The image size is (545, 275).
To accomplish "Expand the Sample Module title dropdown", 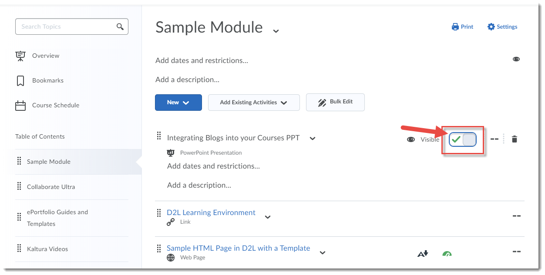I will (x=276, y=31).
